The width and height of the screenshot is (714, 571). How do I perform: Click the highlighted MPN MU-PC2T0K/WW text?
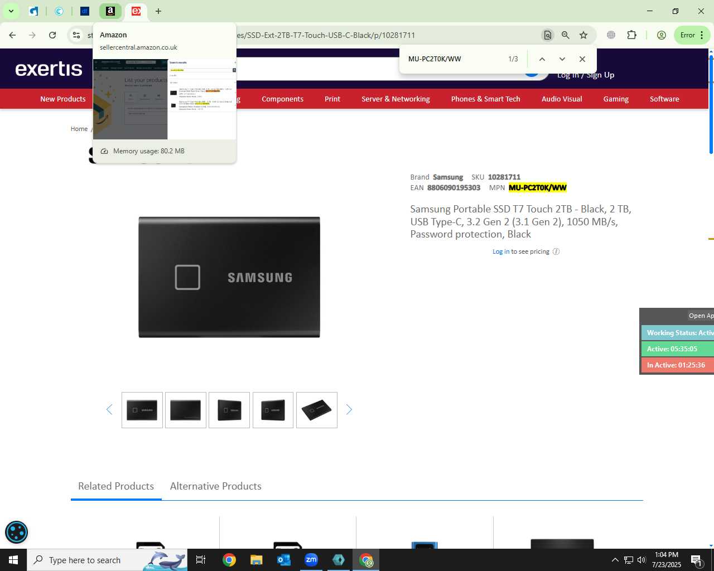click(x=538, y=188)
